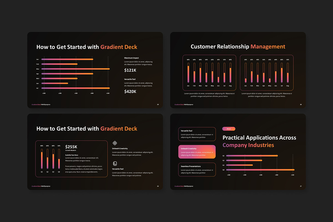Click the Mei month label on slide 29

[37, 79]
